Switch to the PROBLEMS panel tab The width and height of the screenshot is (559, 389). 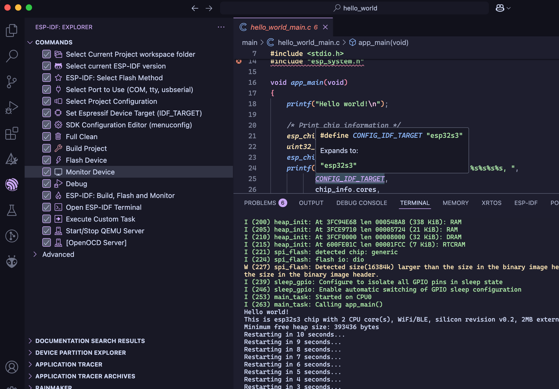[260, 203]
